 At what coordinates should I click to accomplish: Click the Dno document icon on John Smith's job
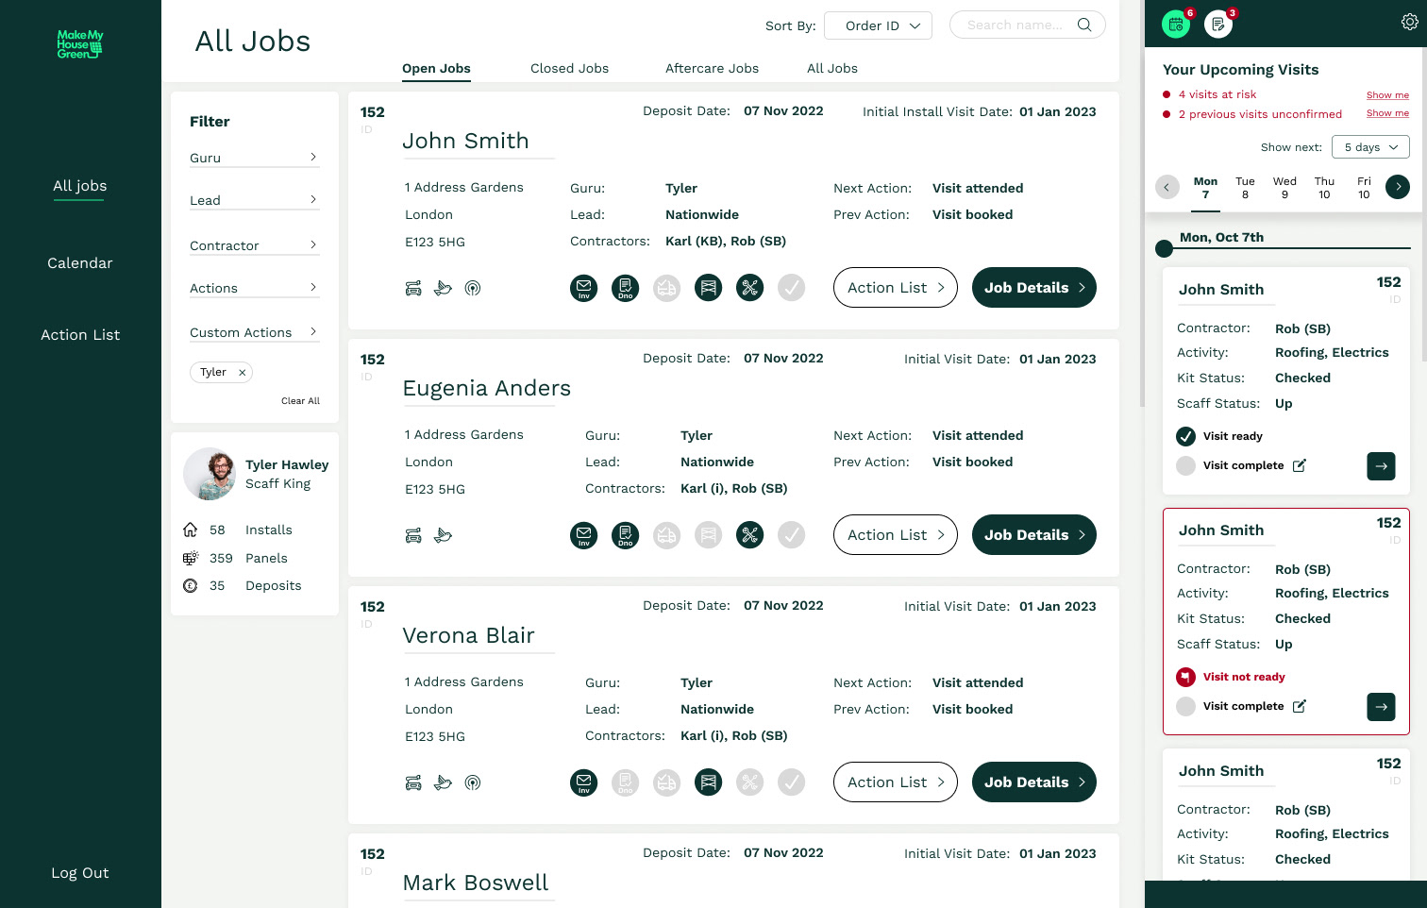(x=626, y=288)
